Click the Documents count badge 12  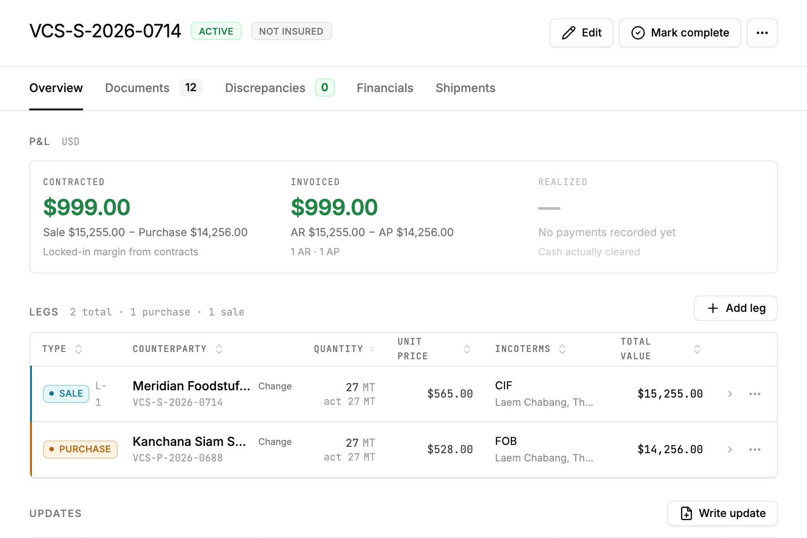(x=191, y=88)
